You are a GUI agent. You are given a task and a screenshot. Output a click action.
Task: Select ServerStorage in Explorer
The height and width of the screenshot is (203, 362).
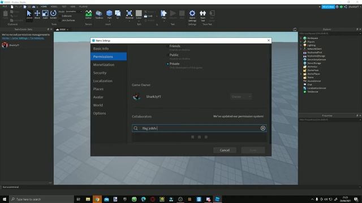pos(314,63)
